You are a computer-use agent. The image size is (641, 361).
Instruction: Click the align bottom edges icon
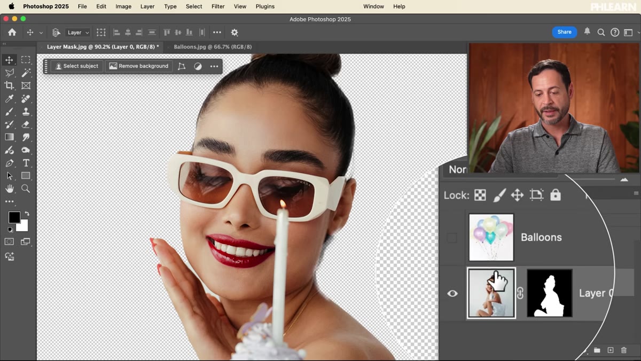[190, 33]
